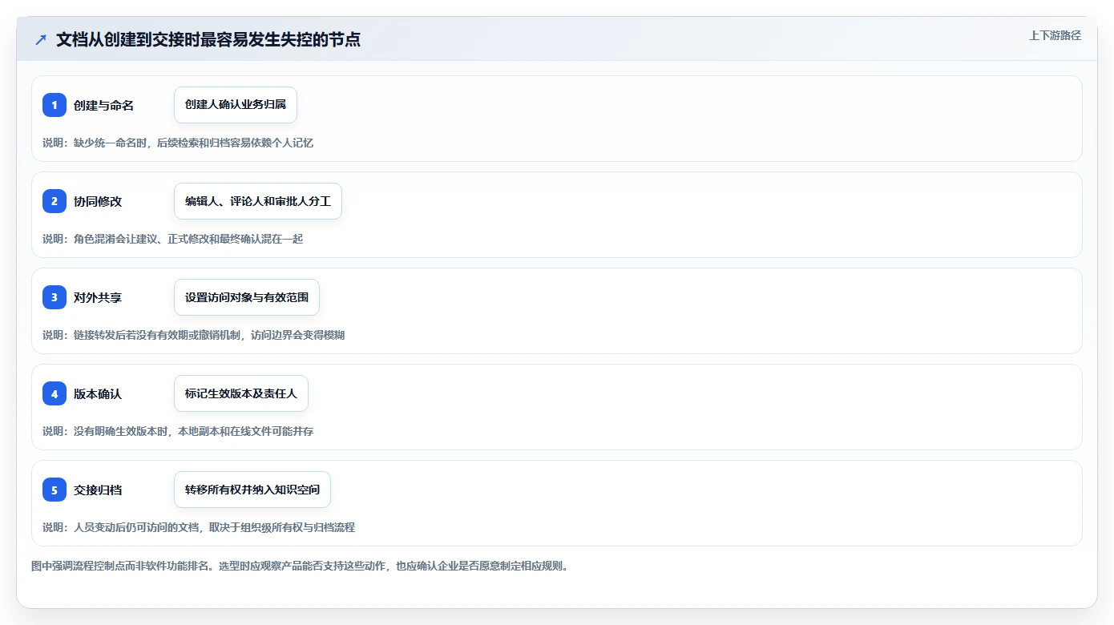
Task: Click the arrow icon beside the title
Action: [x=41, y=39]
